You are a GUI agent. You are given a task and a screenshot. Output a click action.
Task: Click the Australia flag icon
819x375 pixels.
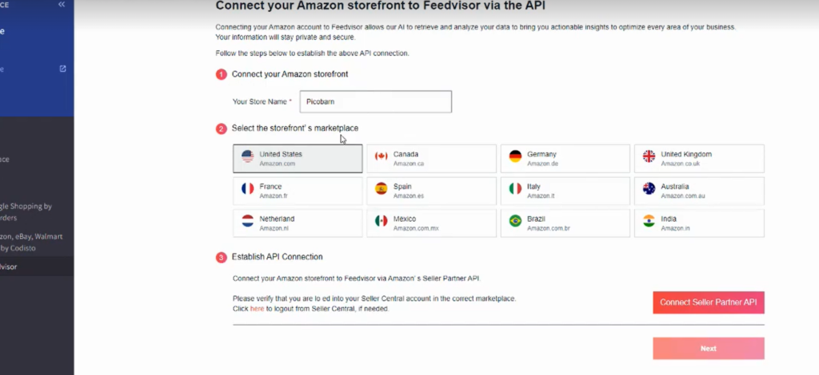click(x=649, y=189)
